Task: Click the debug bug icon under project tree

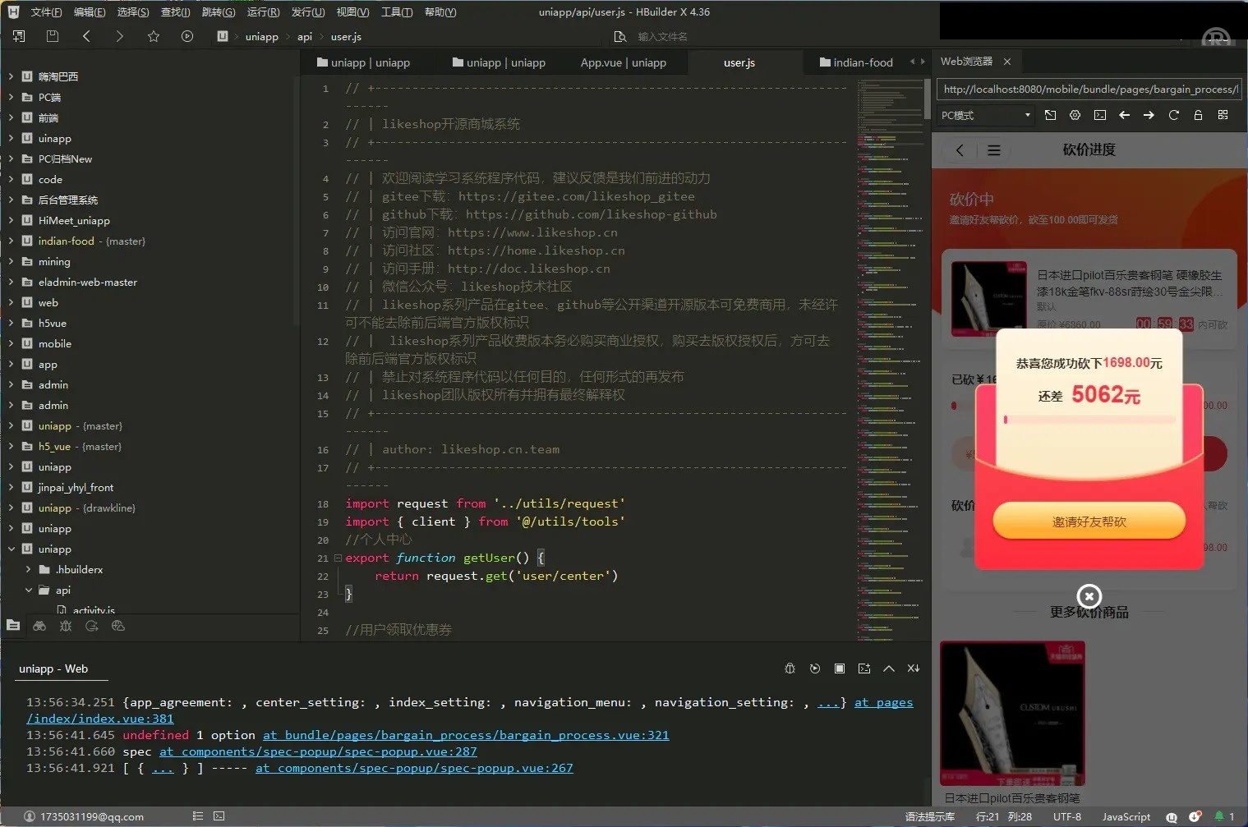Action: pyautogui.click(x=66, y=626)
